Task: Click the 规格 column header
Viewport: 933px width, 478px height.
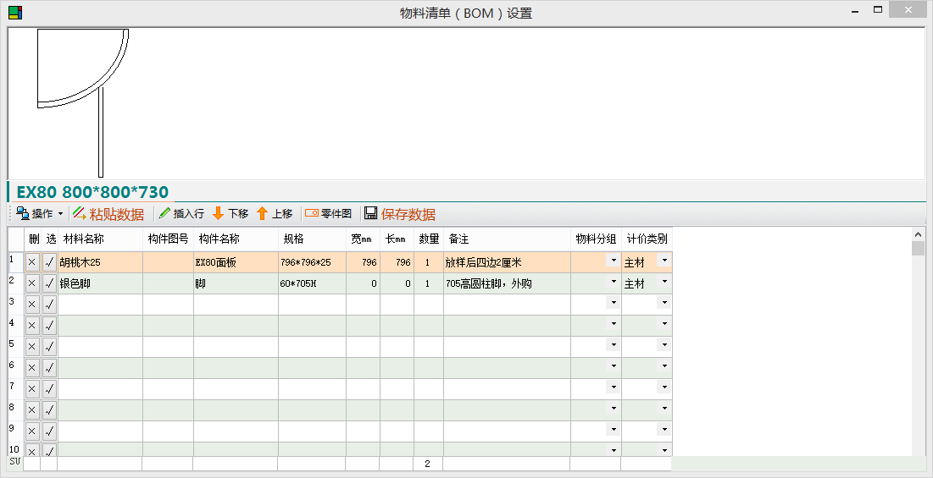Action: point(293,239)
